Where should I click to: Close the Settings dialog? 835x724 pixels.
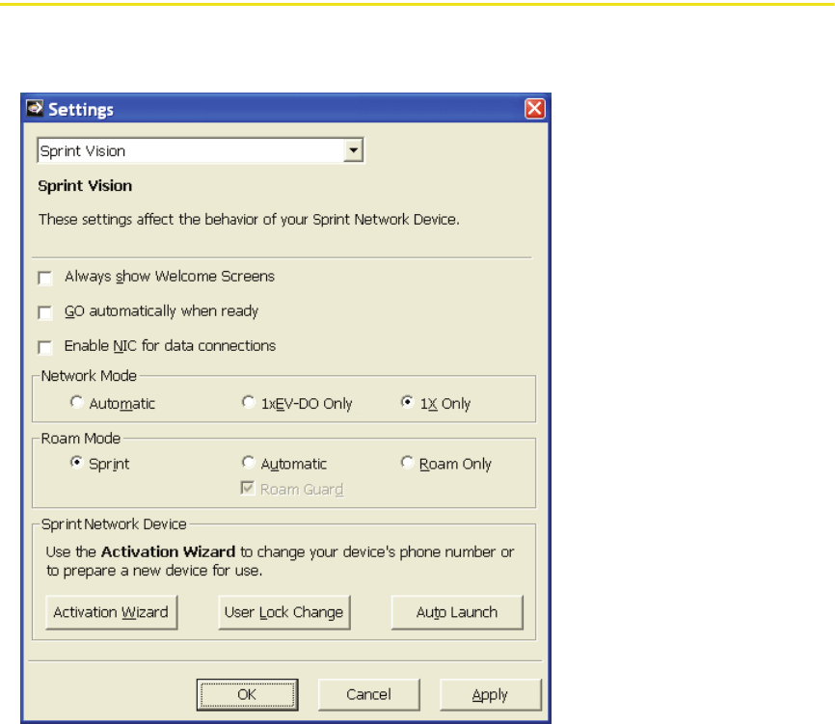[x=535, y=109]
